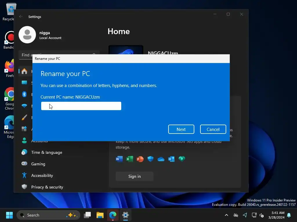
Task: Select the System sidebar icon
Action: tap(24, 83)
